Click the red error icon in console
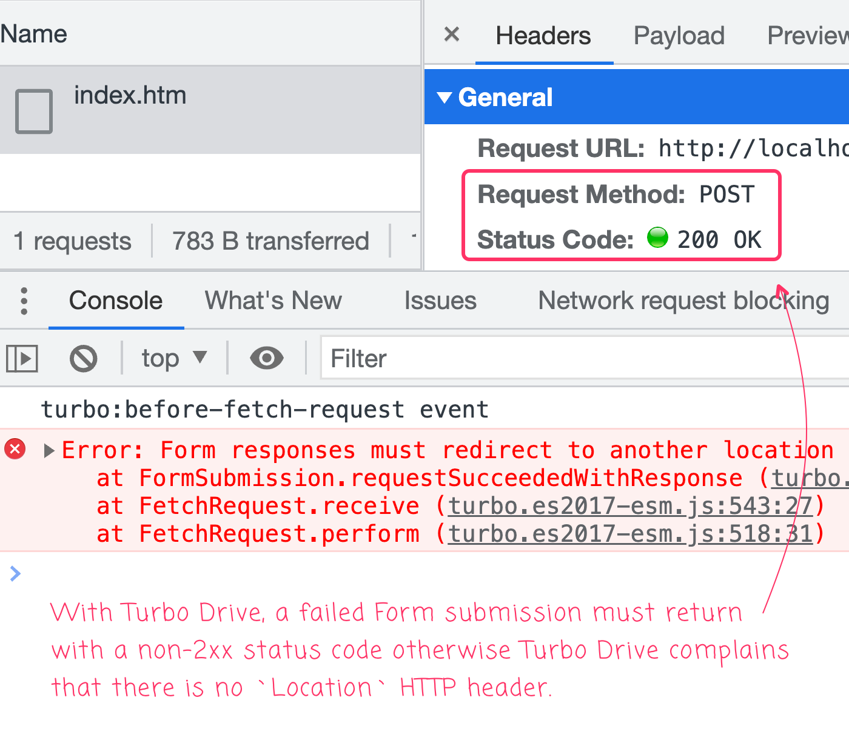The height and width of the screenshot is (743, 849). click(15, 450)
